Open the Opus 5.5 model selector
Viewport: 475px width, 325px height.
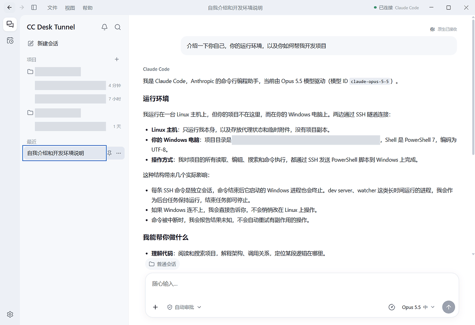[x=418, y=307]
